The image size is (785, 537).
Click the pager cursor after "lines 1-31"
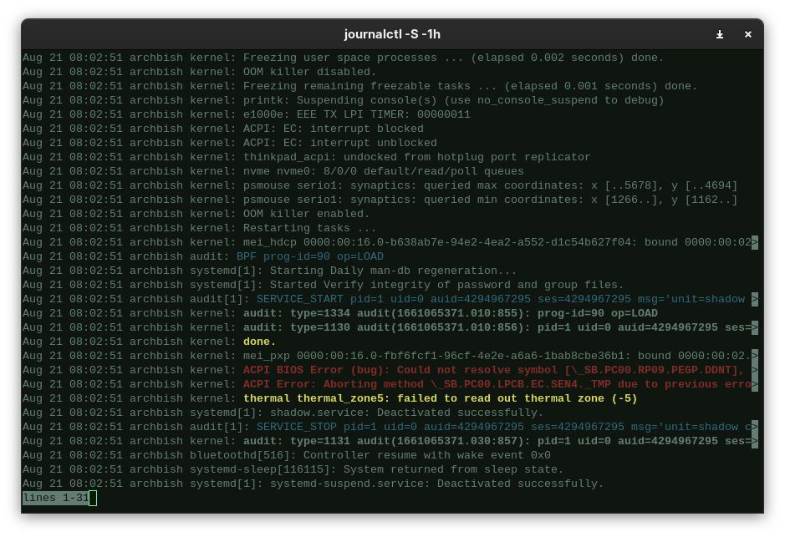93,498
